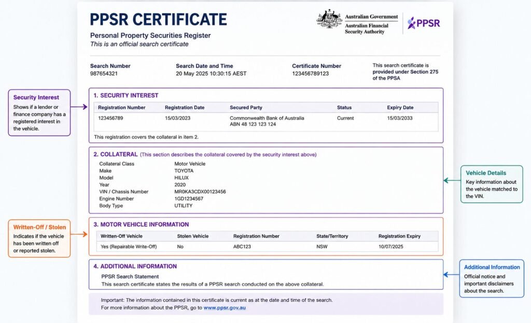Open the www.ppsr.gov.au link
The image size is (531, 323).
point(225,308)
